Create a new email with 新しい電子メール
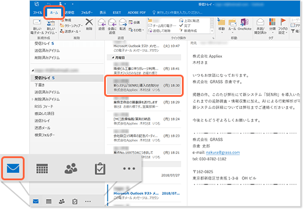 click(x=37, y=27)
